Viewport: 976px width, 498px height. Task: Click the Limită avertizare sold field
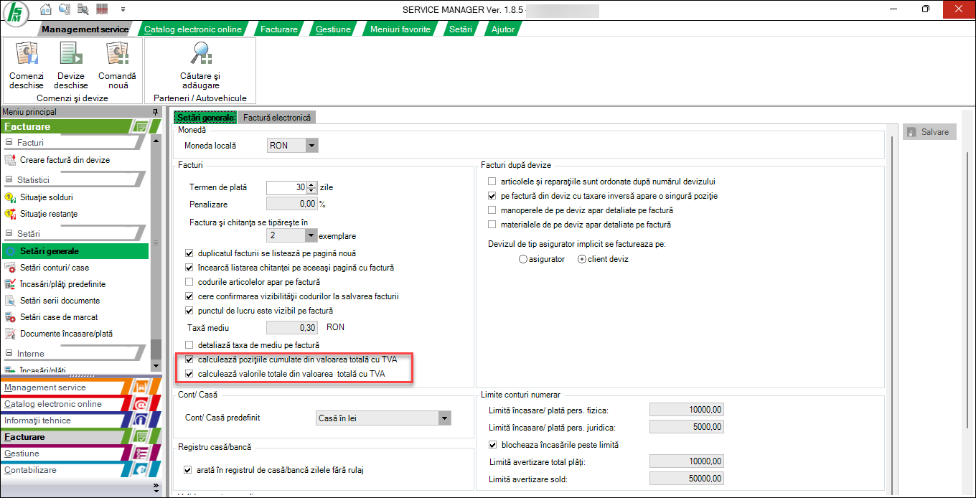[685, 479]
